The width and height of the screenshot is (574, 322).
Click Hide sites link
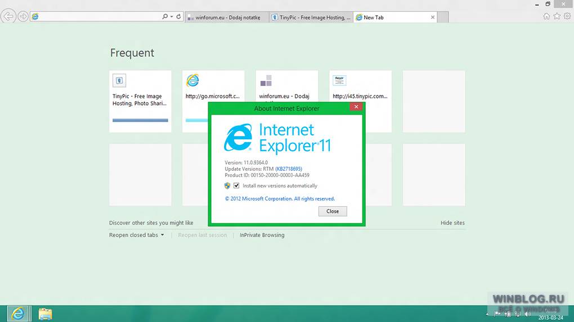(x=452, y=223)
